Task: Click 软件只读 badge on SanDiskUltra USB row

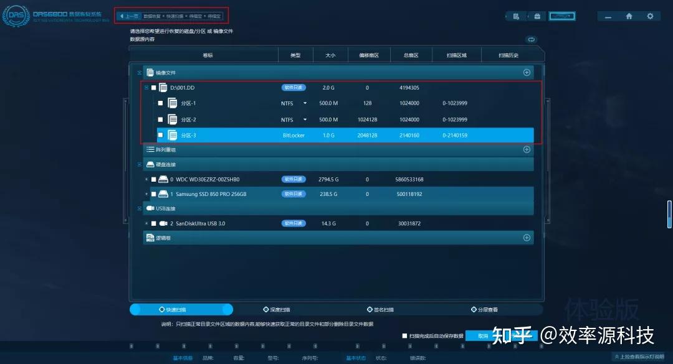Action: 294,223
